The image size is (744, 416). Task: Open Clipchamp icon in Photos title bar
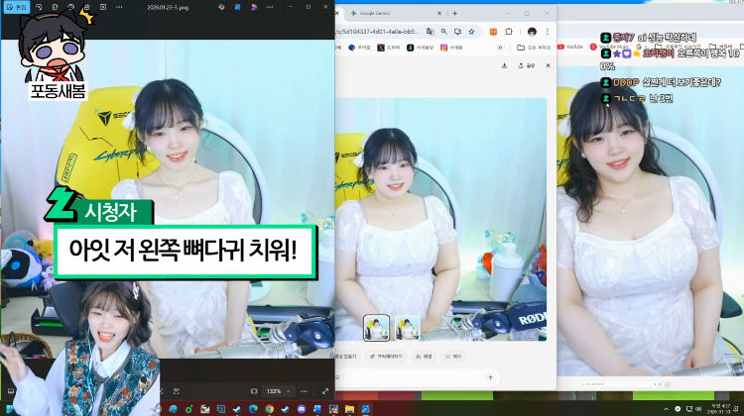coord(254,7)
